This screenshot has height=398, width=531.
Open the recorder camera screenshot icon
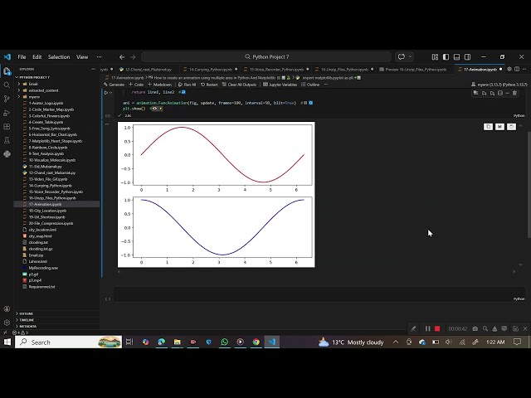pyautogui.click(x=475, y=328)
